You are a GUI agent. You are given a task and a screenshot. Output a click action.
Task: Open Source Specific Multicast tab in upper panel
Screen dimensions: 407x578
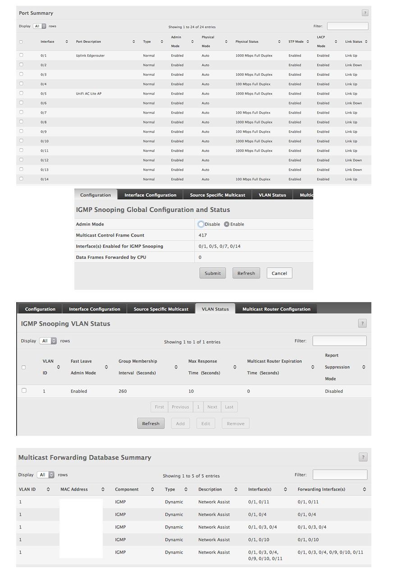tap(217, 195)
